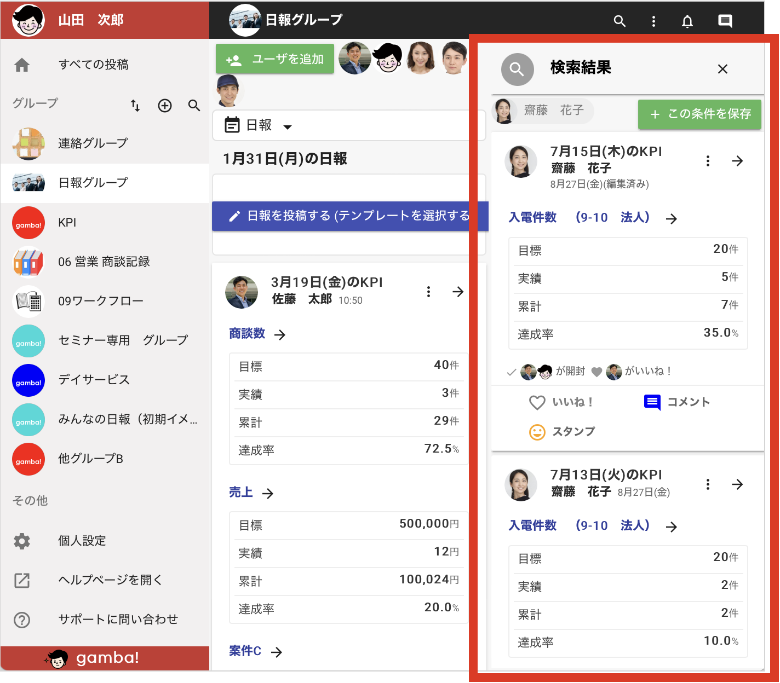Open the chat messages icon in header
780x683 pixels.
point(725,21)
